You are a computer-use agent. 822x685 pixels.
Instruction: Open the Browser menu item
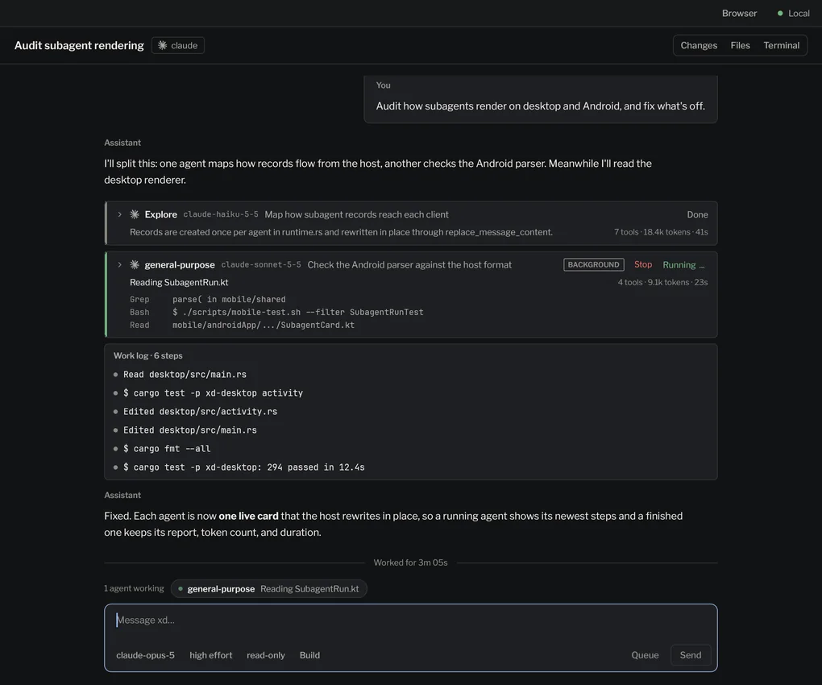point(739,13)
